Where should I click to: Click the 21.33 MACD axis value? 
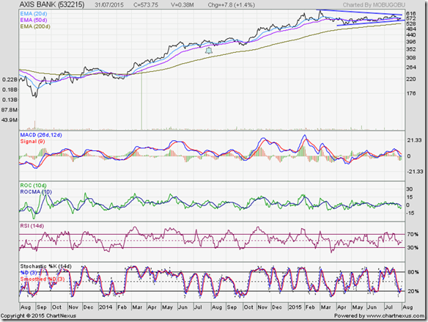click(x=414, y=140)
